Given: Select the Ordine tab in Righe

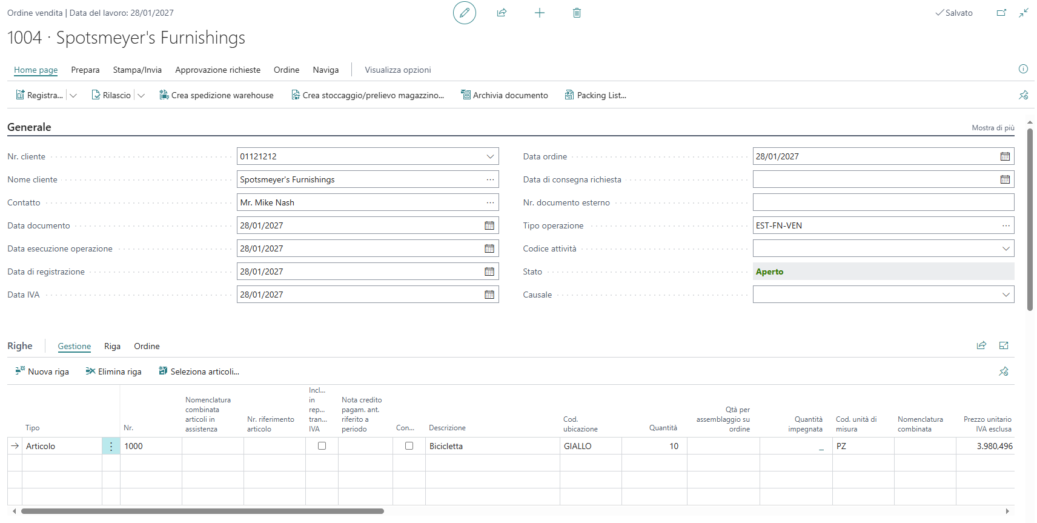Looking at the screenshot, I should pos(147,346).
